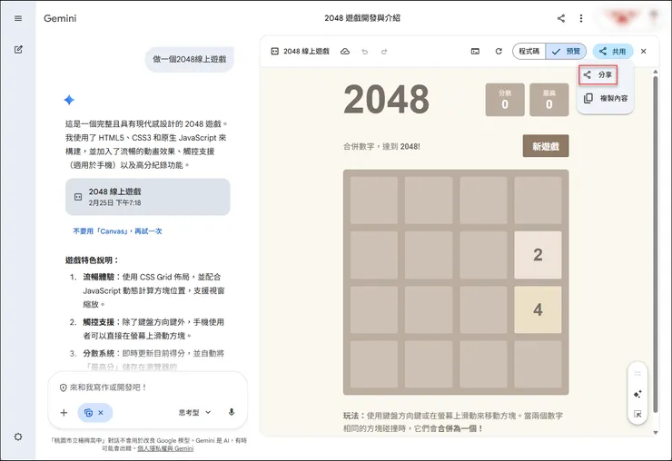Open the Gemini main menu hamburger icon
The height and width of the screenshot is (461, 672).
pos(18,18)
